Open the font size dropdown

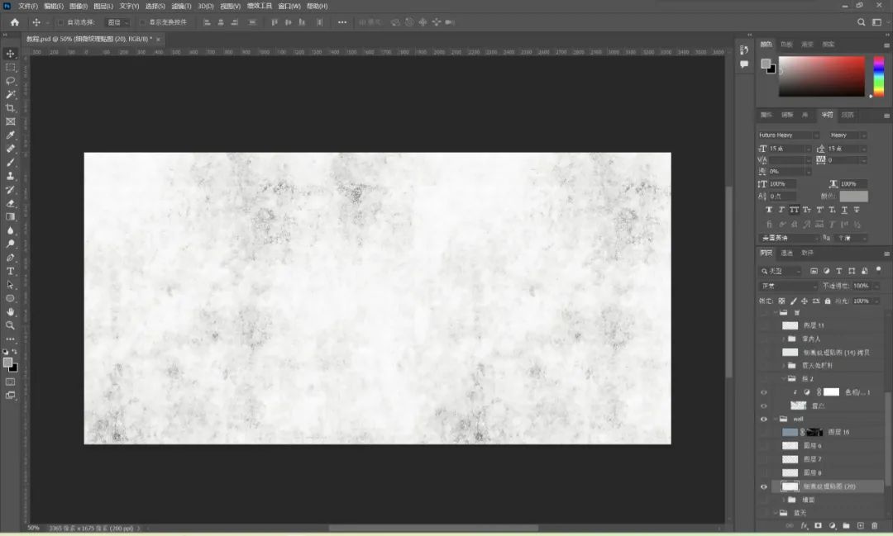808,149
